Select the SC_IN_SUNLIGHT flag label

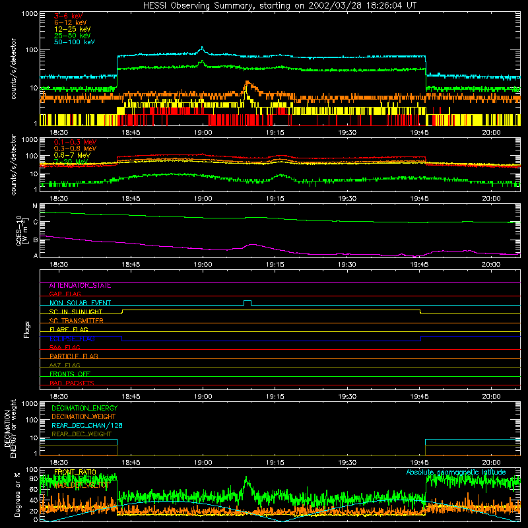76,312
